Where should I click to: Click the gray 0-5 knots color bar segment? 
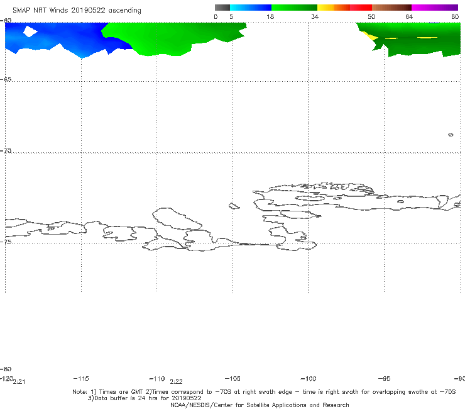pos(222,8)
